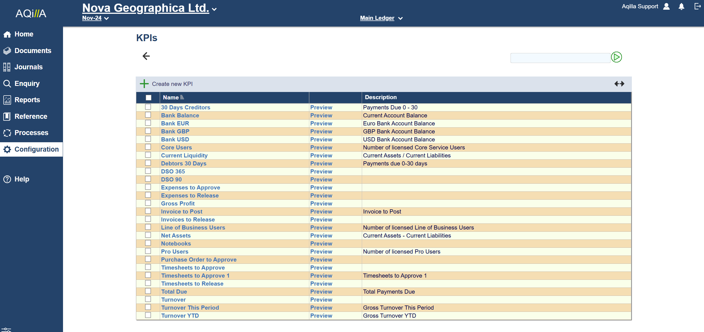The height and width of the screenshot is (332, 704).
Task: Open the Current Liquidity KPI link
Action: pyautogui.click(x=184, y=156)
